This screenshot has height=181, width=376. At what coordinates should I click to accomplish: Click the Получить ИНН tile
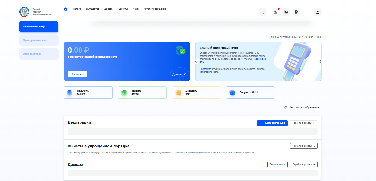tap(250, 92)
